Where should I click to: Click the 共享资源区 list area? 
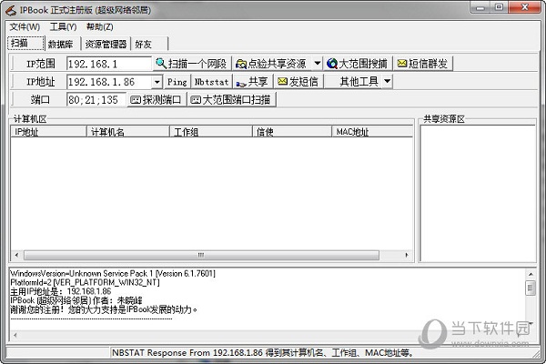[478, 193]
